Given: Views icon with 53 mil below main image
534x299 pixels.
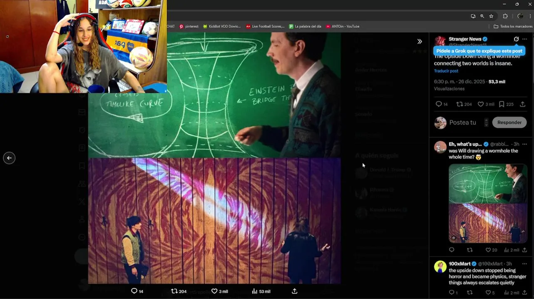Looking at the screenshot, I should tap(261, 291).
